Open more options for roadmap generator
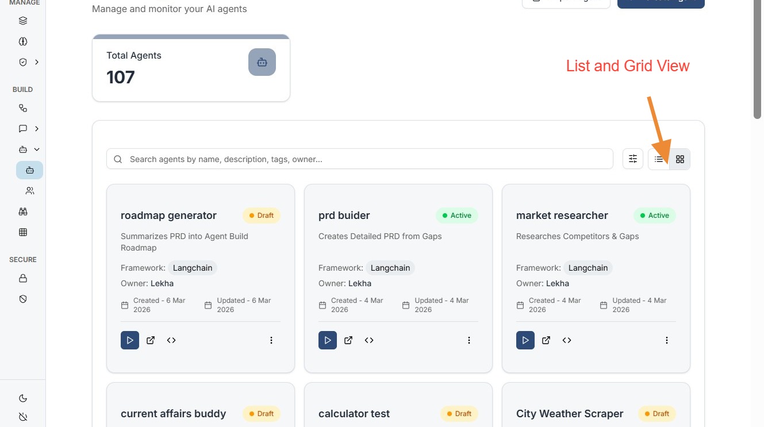Viewport: 764px width, 427px height. tap(271, 340)
